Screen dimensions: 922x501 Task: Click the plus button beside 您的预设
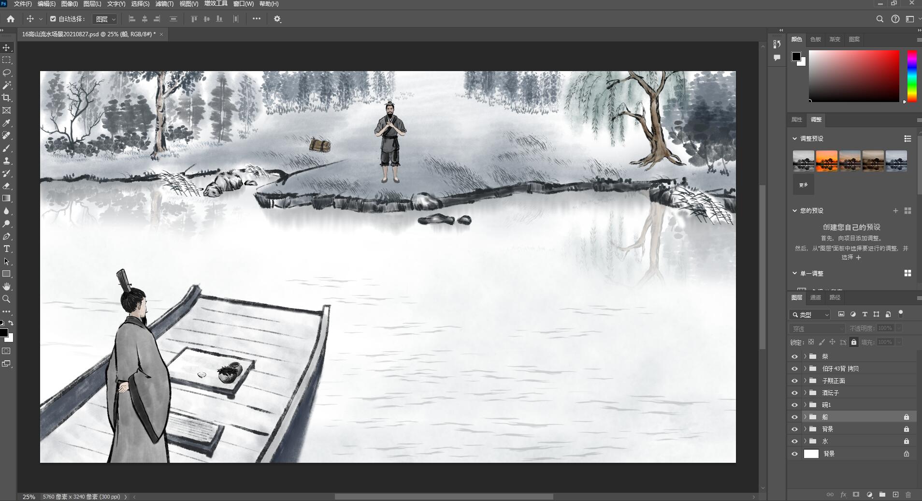click(895, 210)
